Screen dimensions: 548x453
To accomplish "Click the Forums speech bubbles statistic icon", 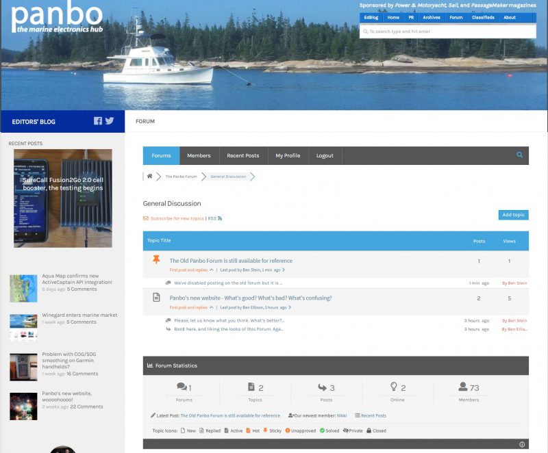I will [182, 387].
